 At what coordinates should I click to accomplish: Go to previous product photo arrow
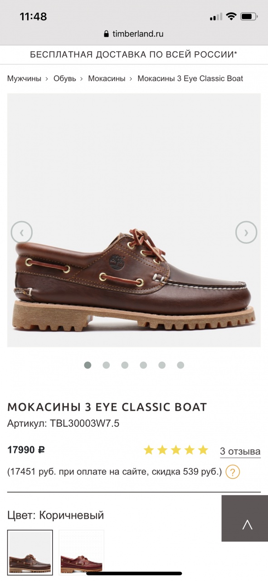(x=22, y=233)
